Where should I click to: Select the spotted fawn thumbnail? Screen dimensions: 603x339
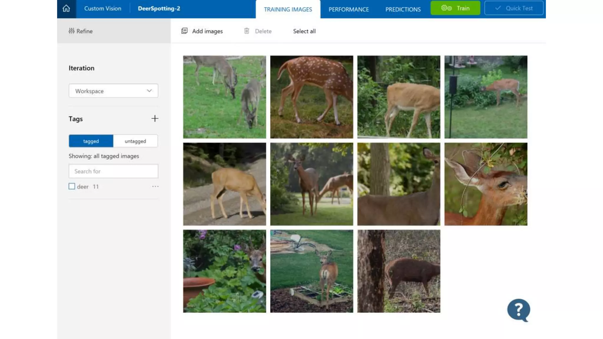tap(312, 97)
